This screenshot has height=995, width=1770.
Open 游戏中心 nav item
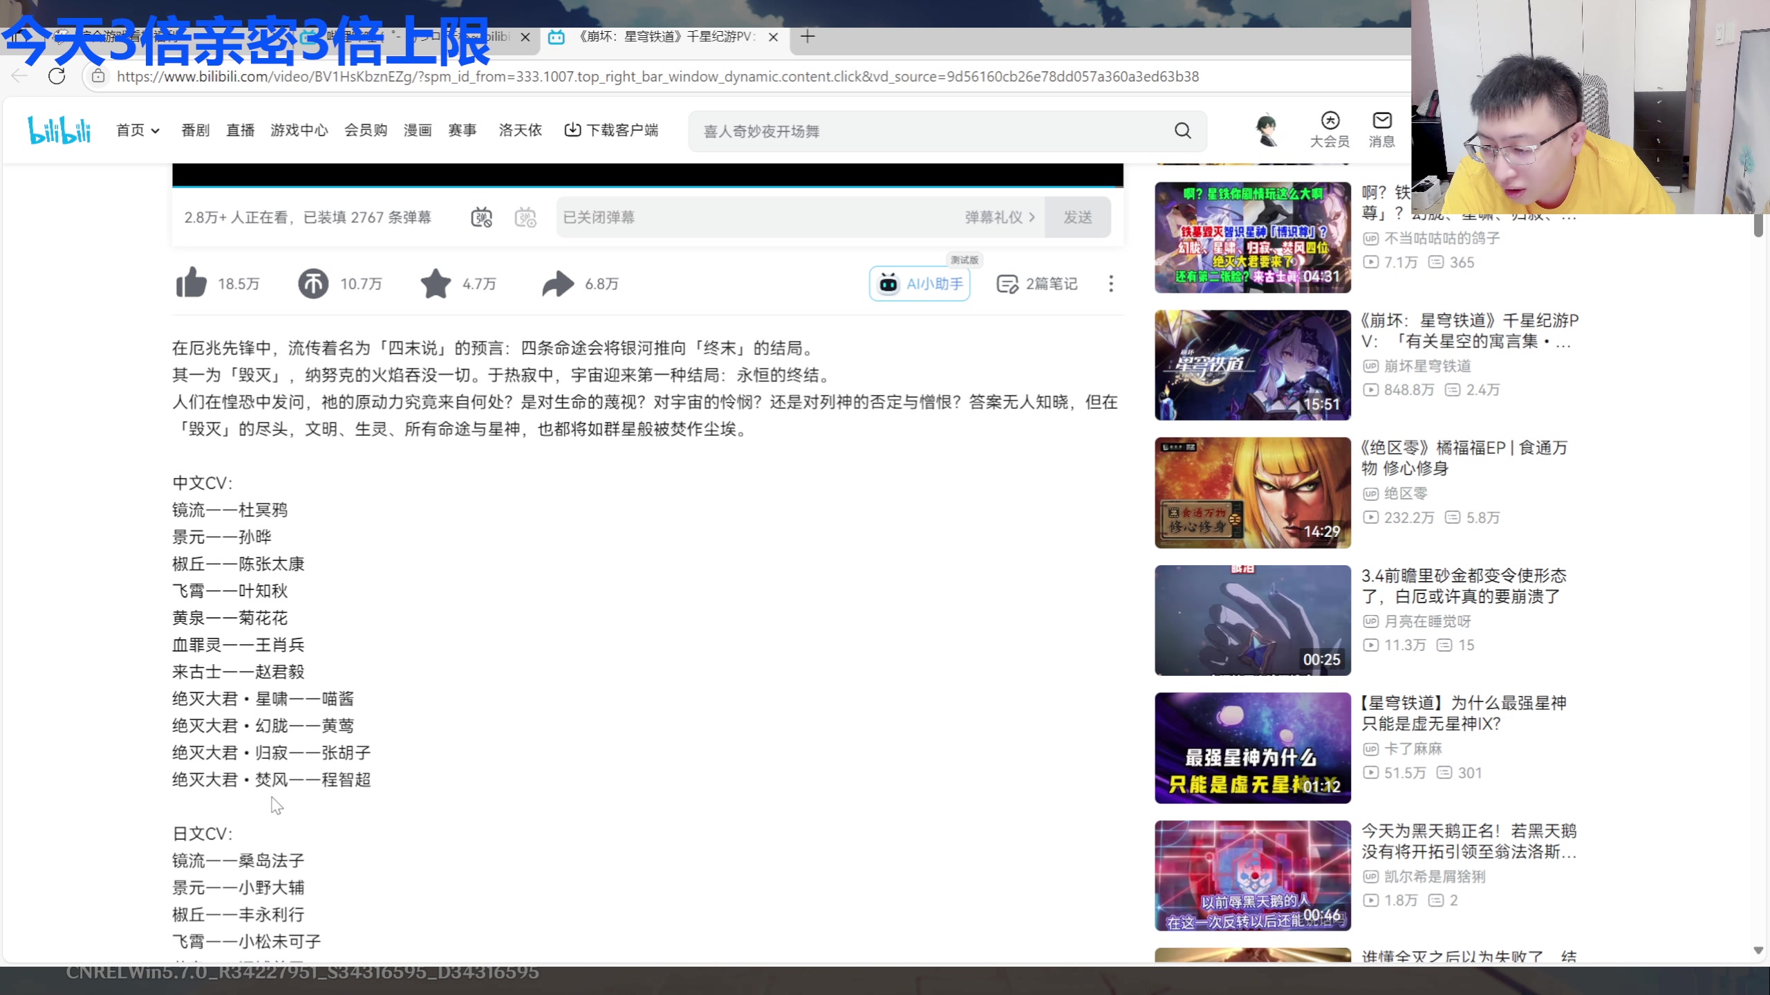tap(299, 130)
